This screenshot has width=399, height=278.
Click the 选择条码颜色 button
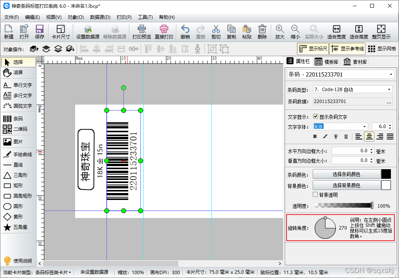[347, 174]
